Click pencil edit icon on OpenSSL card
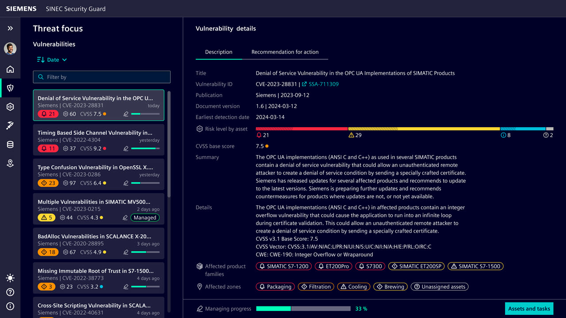This screenshot has height=318, width=566. 126,183
